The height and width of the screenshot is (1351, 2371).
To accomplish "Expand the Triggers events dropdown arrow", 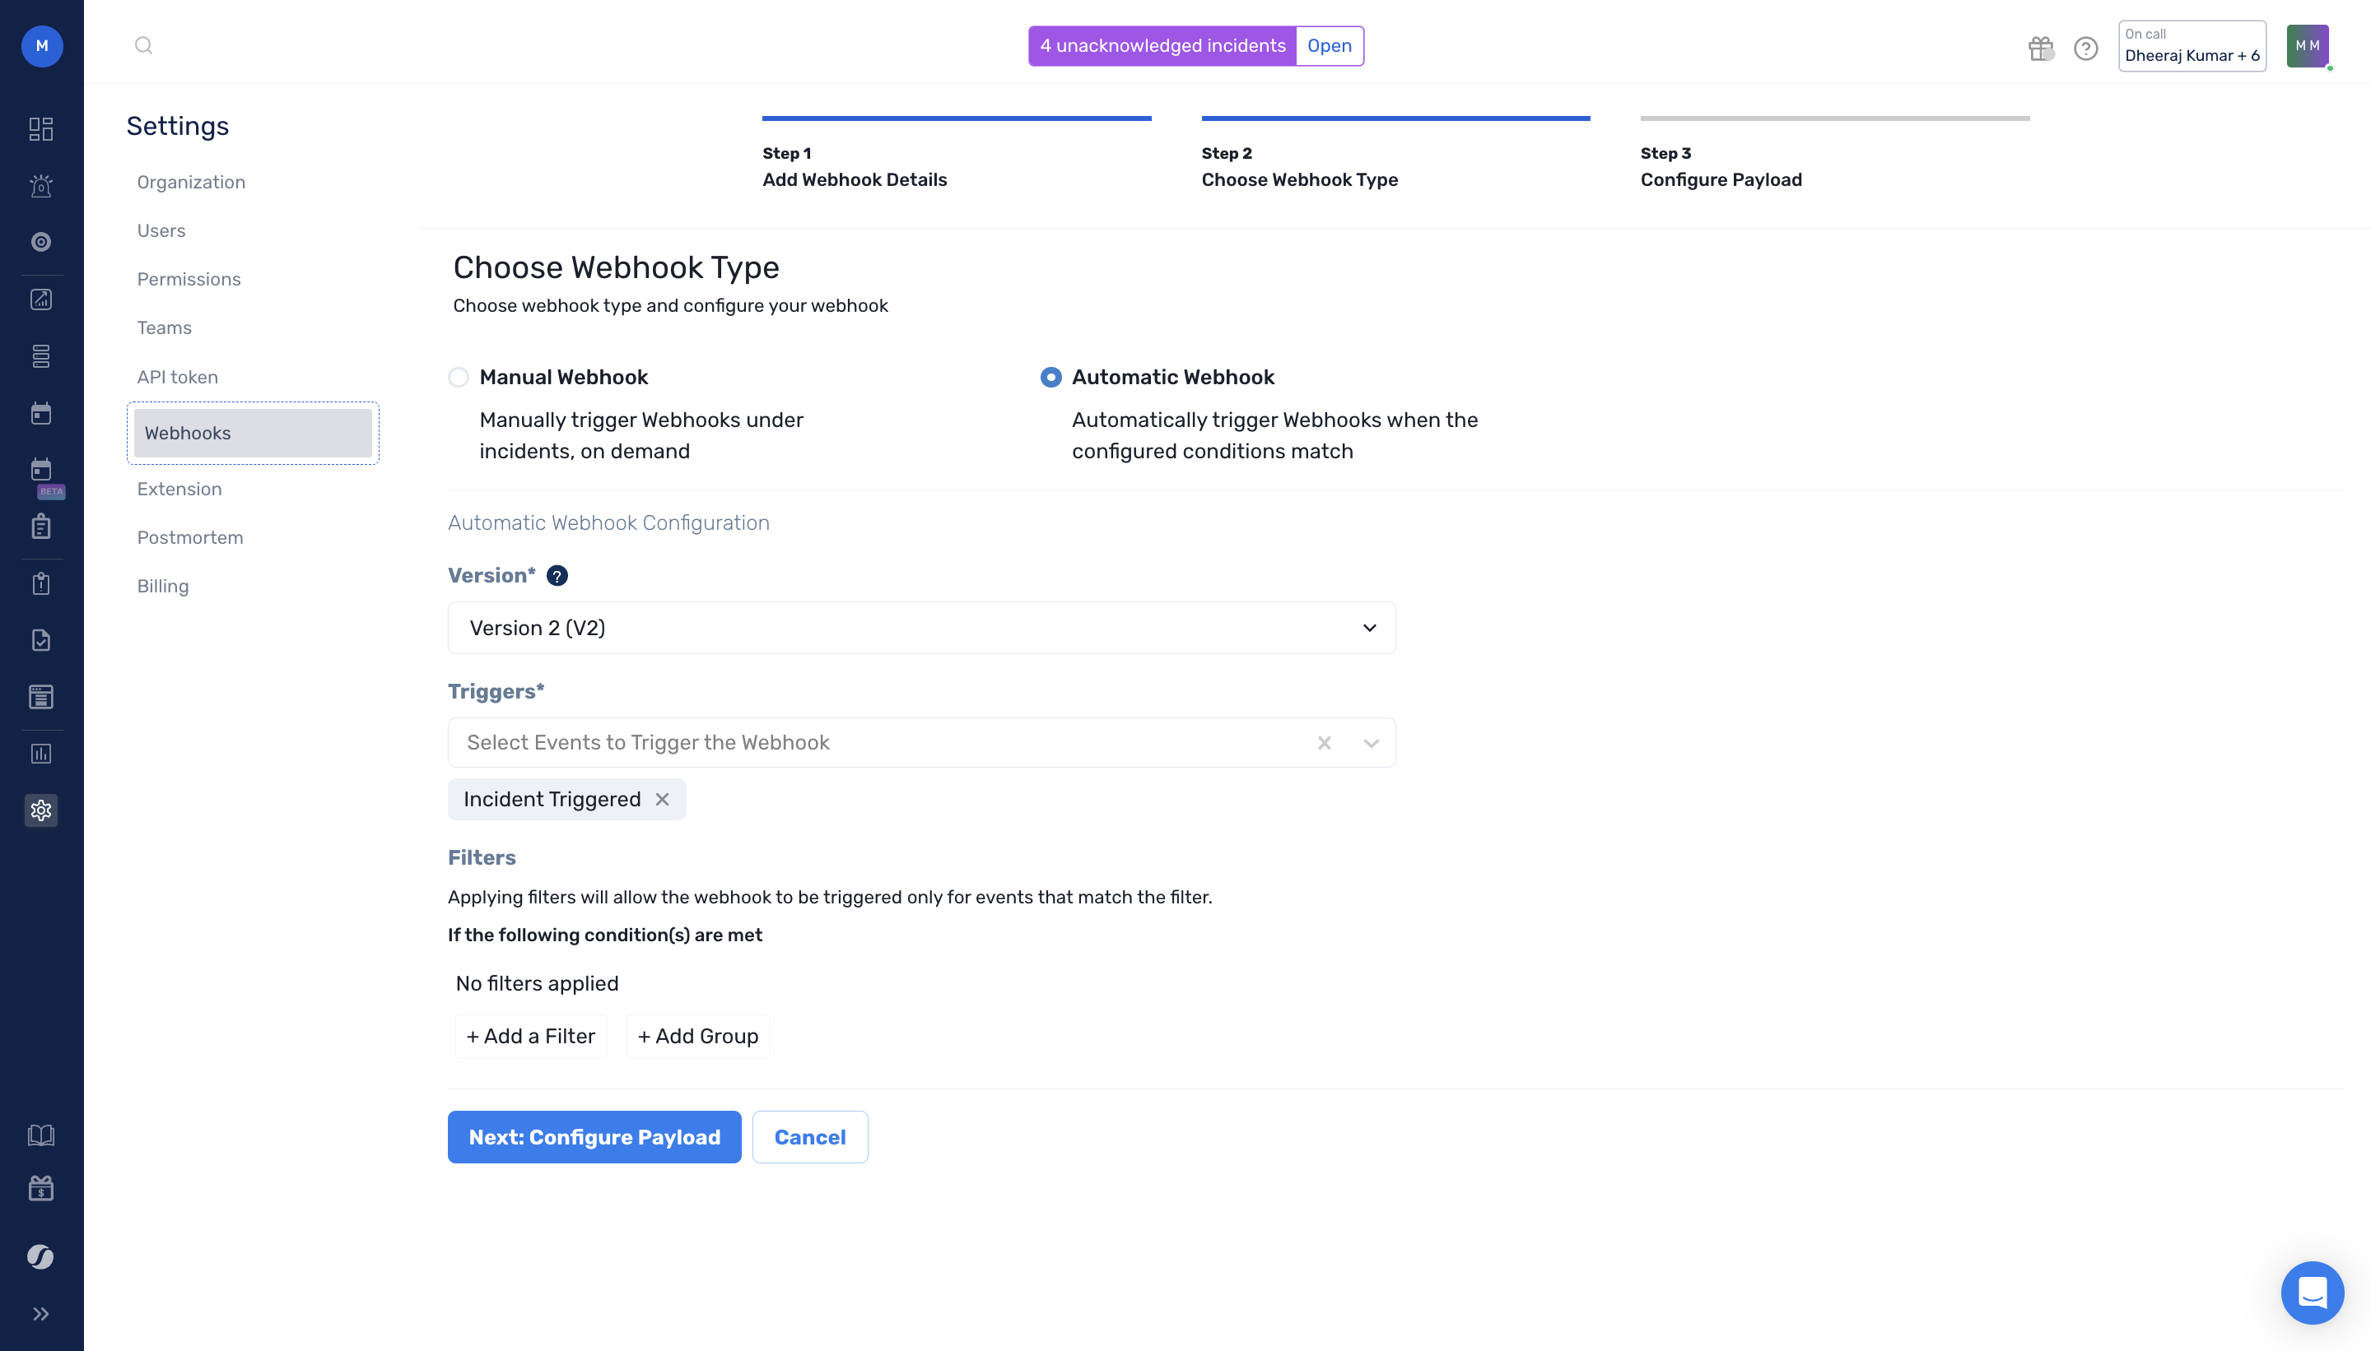I will (1370, 742).
